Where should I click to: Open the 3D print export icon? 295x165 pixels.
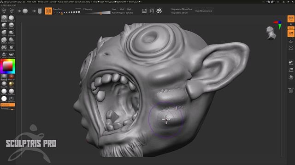152,11
